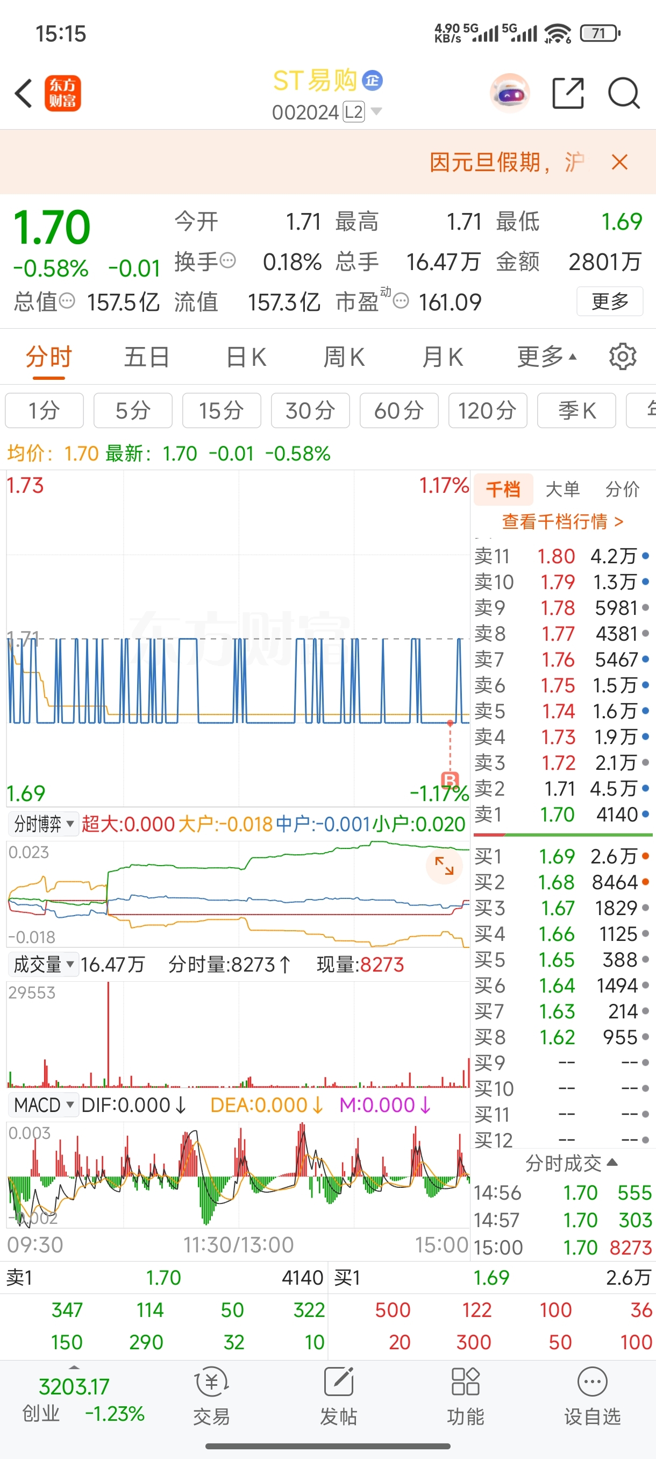Viewport: 656px width, 1459px height.
Task: Select the 分时 tab
Action: (x=49, y=357)
